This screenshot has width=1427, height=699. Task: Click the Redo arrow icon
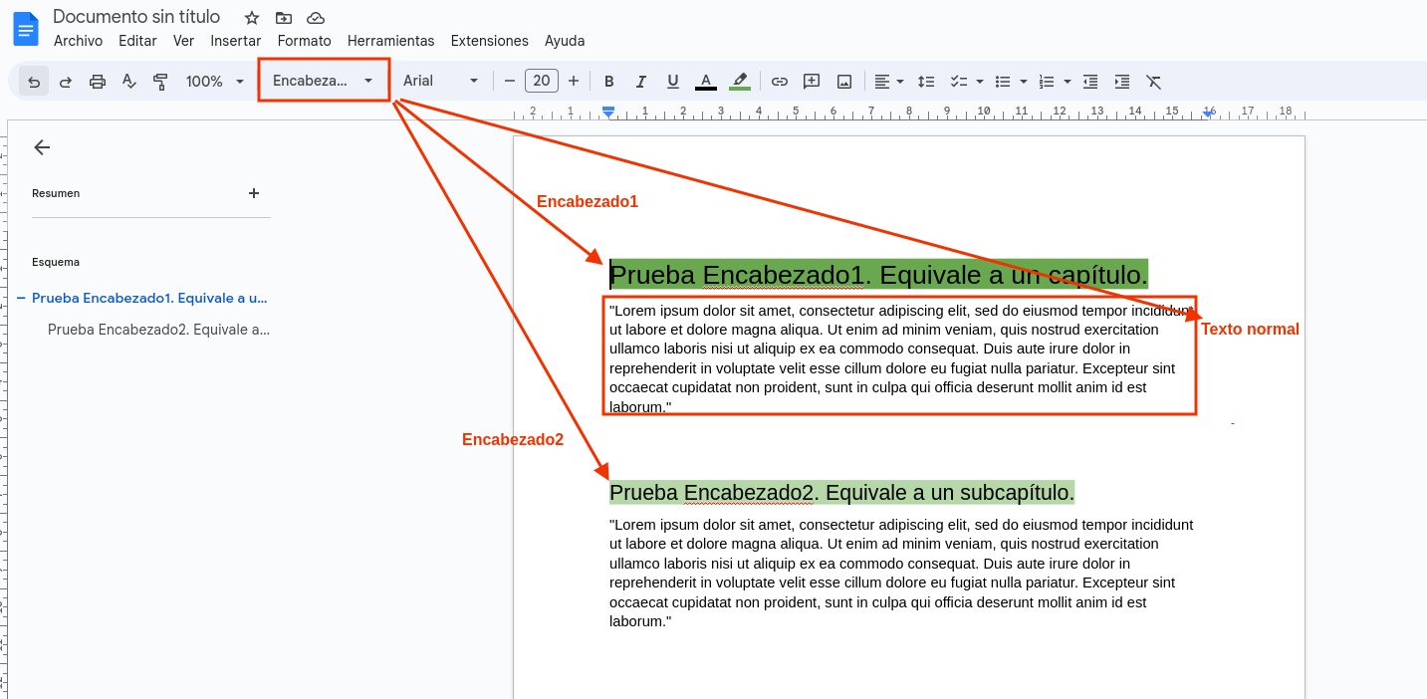66,82
